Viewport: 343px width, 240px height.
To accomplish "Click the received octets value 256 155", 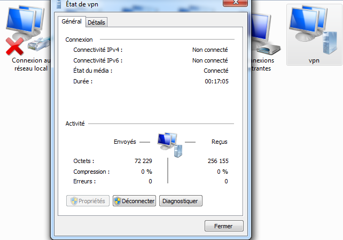I will pos(218,161).
